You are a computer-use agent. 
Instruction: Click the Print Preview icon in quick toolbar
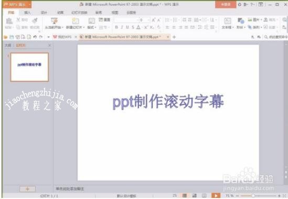(x=29, y=37)
